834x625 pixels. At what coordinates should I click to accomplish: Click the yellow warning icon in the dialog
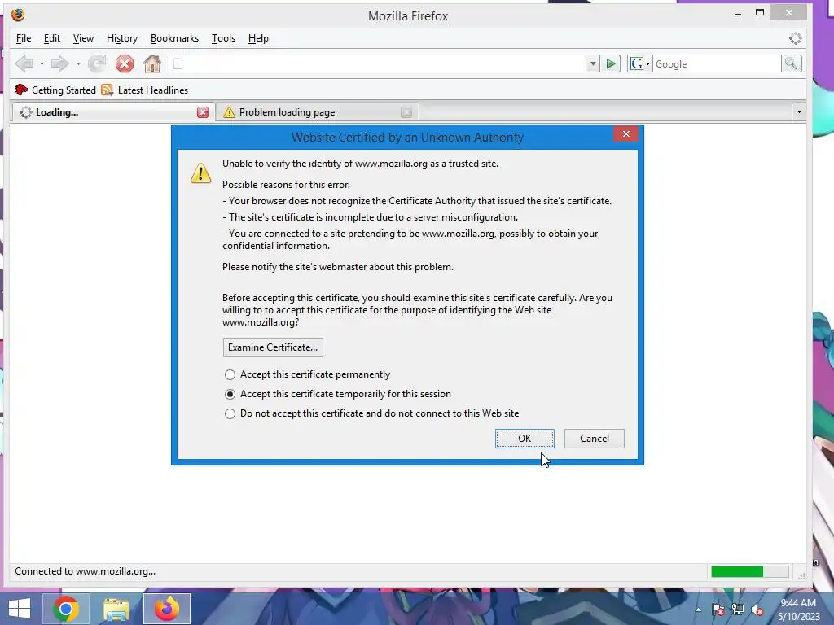click(x=200, y=173)
